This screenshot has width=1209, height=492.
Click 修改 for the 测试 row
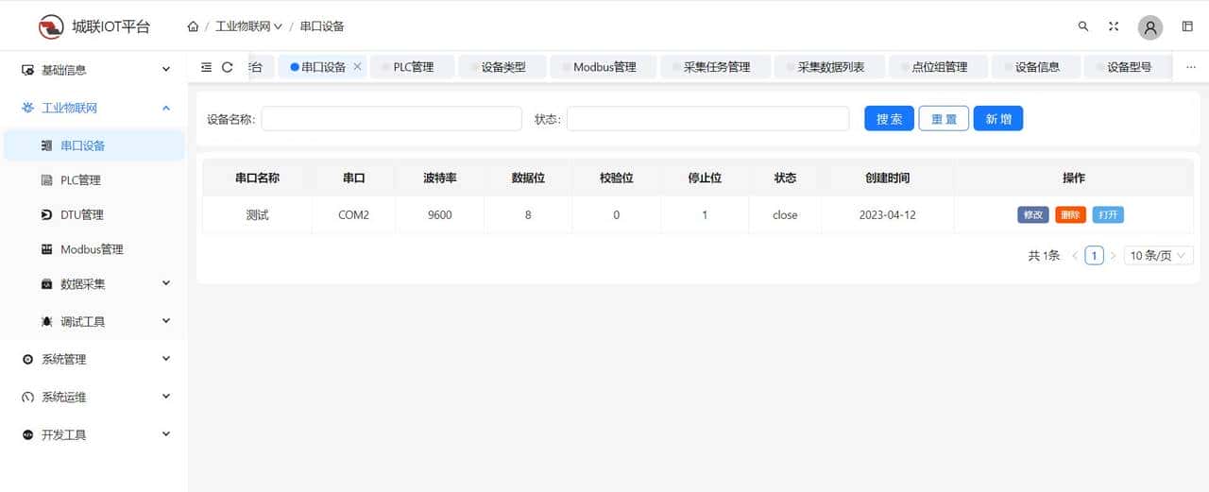coord(1033,215)
